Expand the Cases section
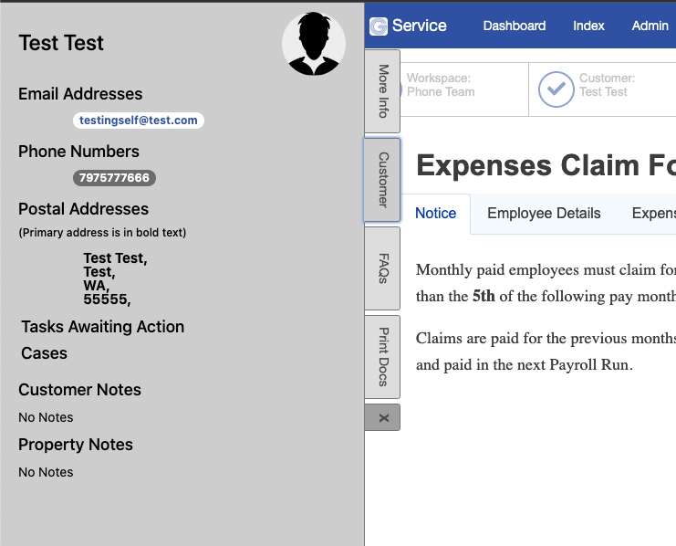 (44, 353)
